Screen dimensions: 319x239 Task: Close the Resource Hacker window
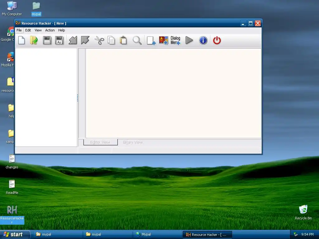coord(258,23)
